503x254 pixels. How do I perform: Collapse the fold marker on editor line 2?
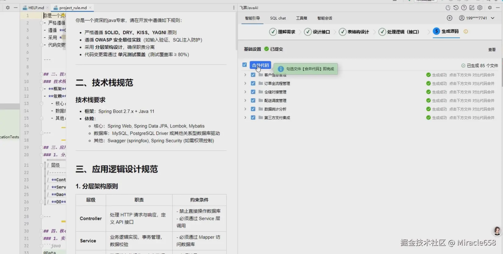pyautogui.click(x=41, y=23)
